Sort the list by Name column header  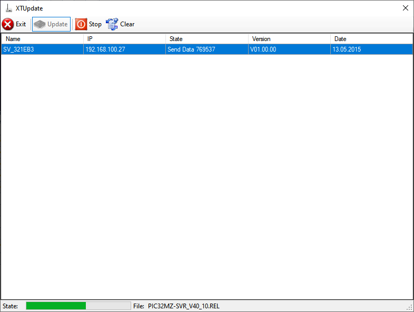click(42, 39)
